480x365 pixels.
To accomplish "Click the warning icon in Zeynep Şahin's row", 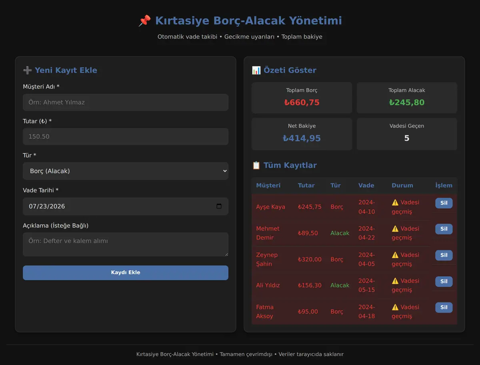I will (395, 255).
